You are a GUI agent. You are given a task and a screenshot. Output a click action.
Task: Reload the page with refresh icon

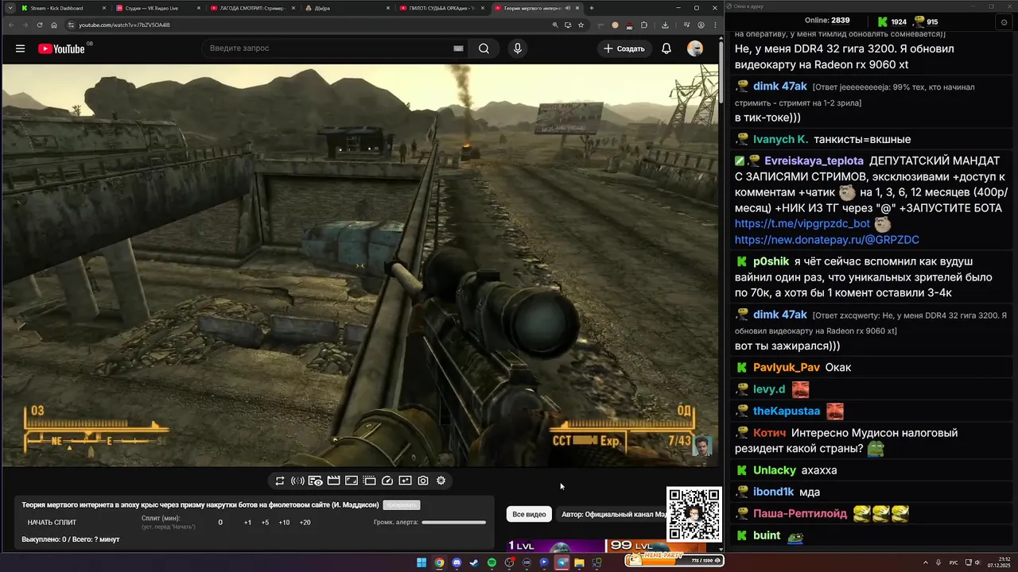40,25
